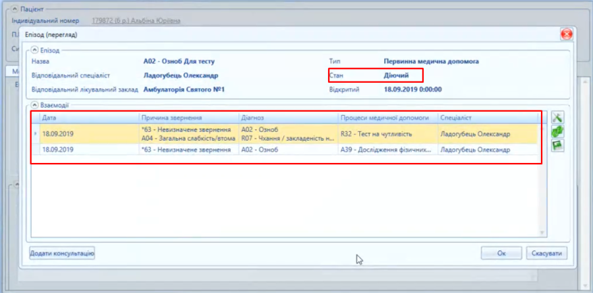This screenshot has width=593, height=293.
Task: Collapse the Взаємодії section
Action: click(x=34, y=105)
